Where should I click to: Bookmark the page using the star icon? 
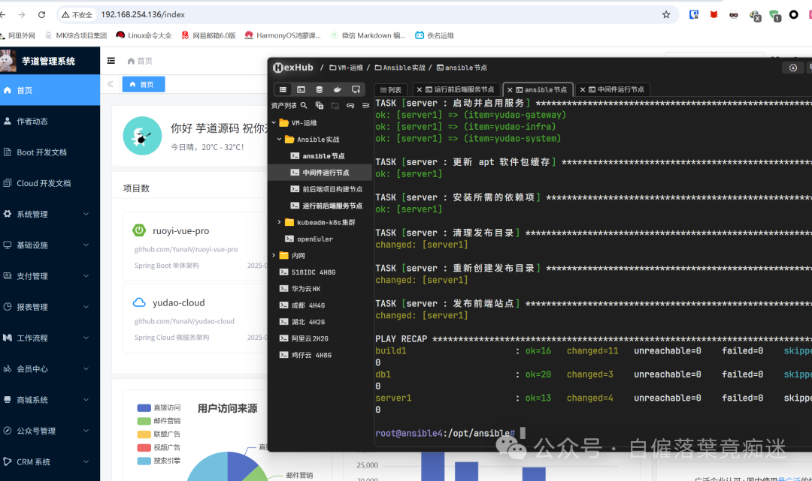tap(666, 14)
